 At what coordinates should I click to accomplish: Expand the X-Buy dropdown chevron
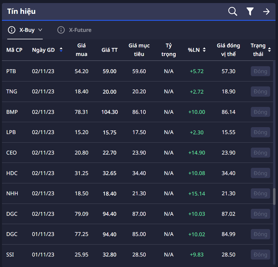click(x=40, y=30)
